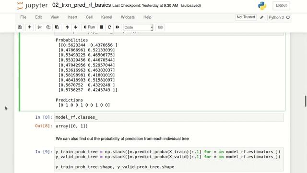Viewport: 307px width, 173px height.
Task: Move selected cell up arrow
Action: point(67,27)
